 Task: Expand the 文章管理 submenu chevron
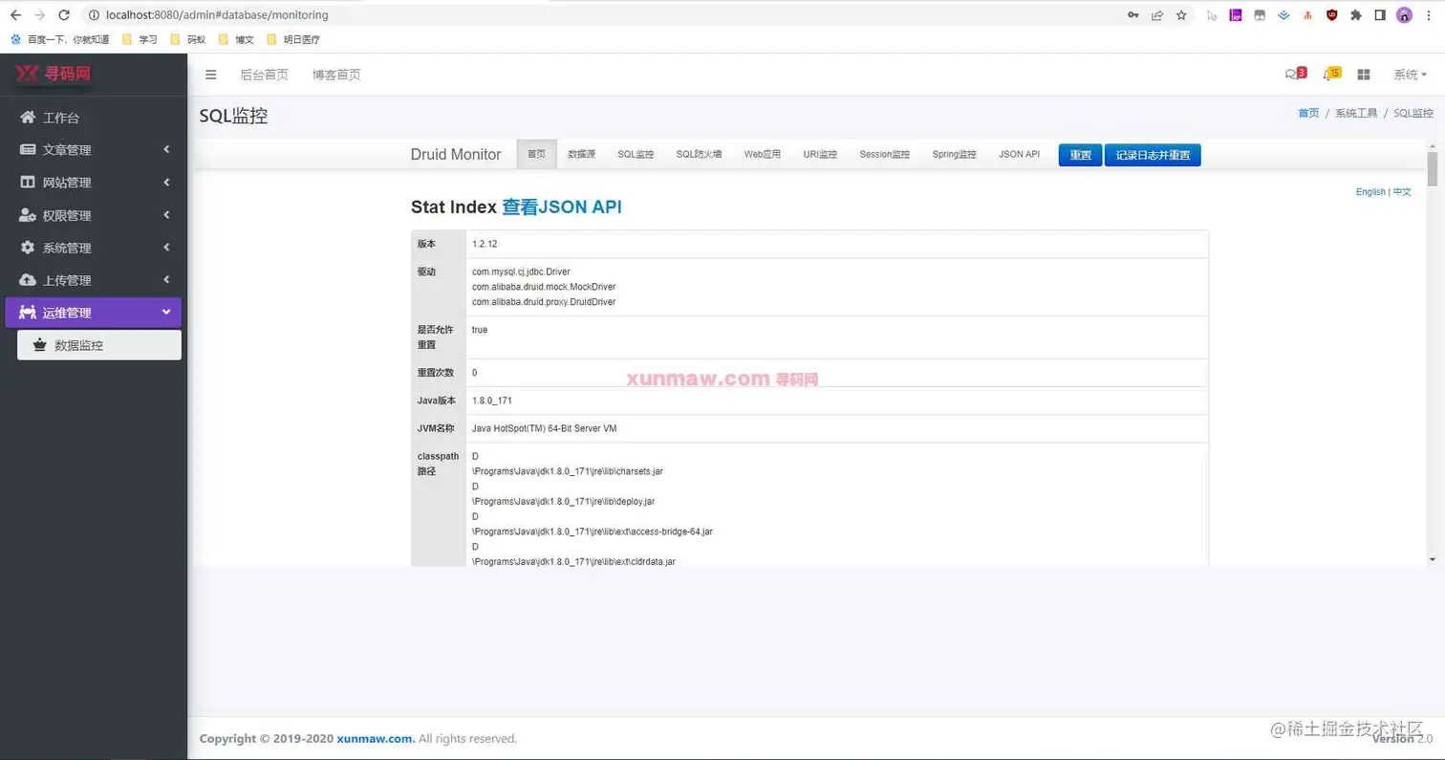point(166,149)
